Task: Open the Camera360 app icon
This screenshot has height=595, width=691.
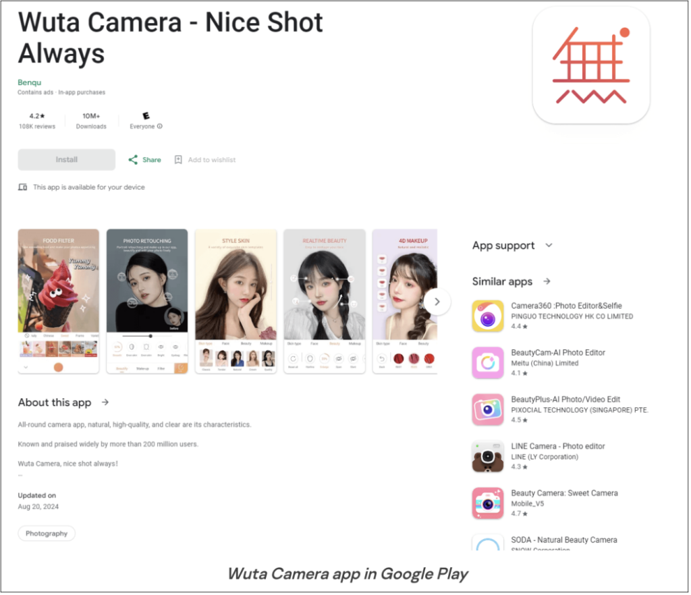Action: 487,316
